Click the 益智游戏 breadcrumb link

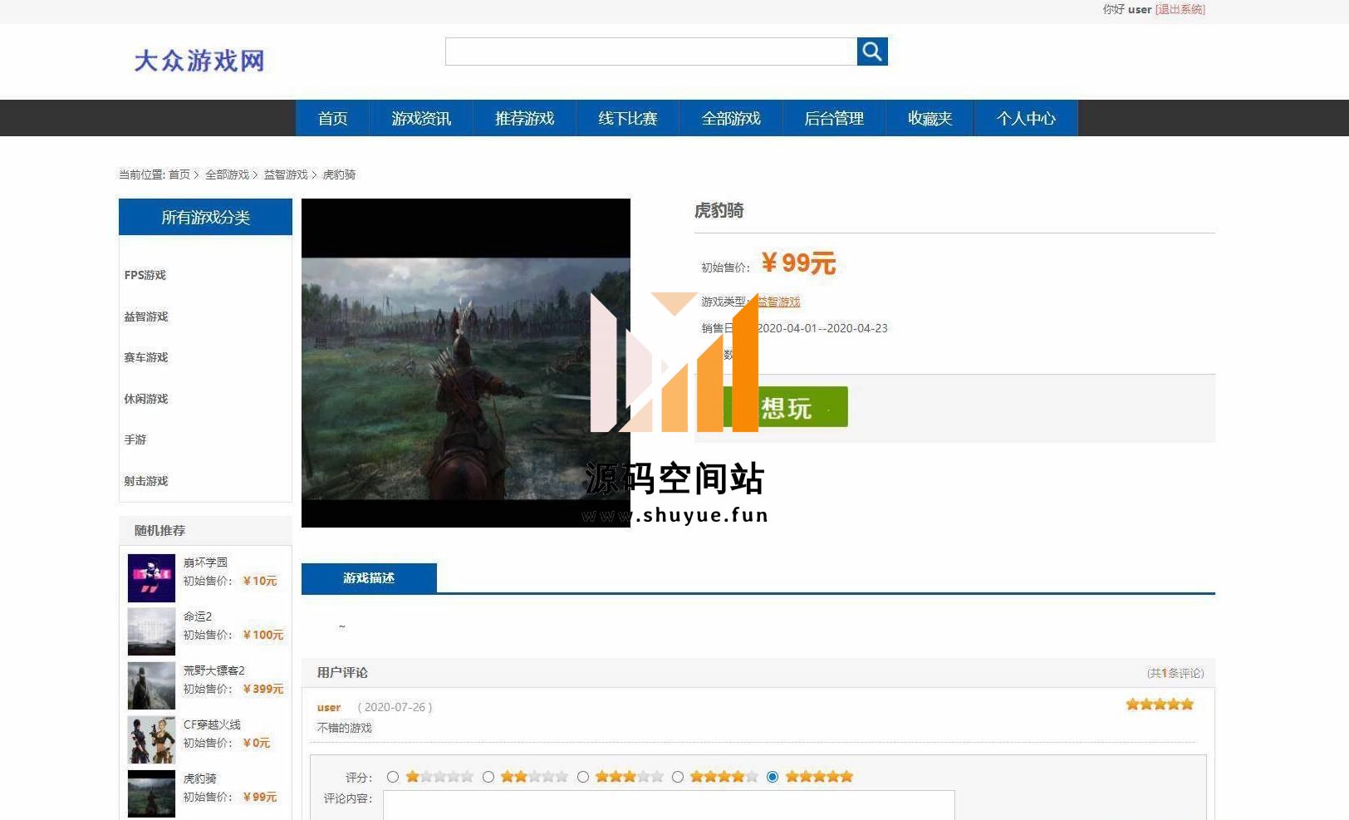coord(286,174)
